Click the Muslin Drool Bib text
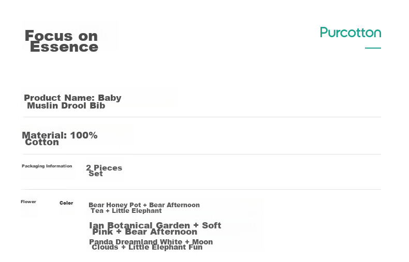Screen dimensions: 409x262 pos(66,106)
